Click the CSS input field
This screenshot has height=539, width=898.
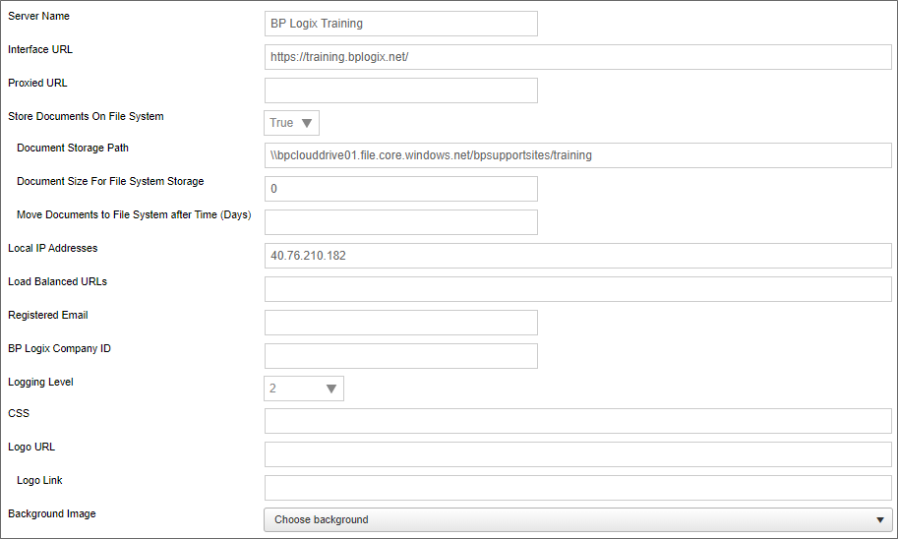click(x=577, y=421)
